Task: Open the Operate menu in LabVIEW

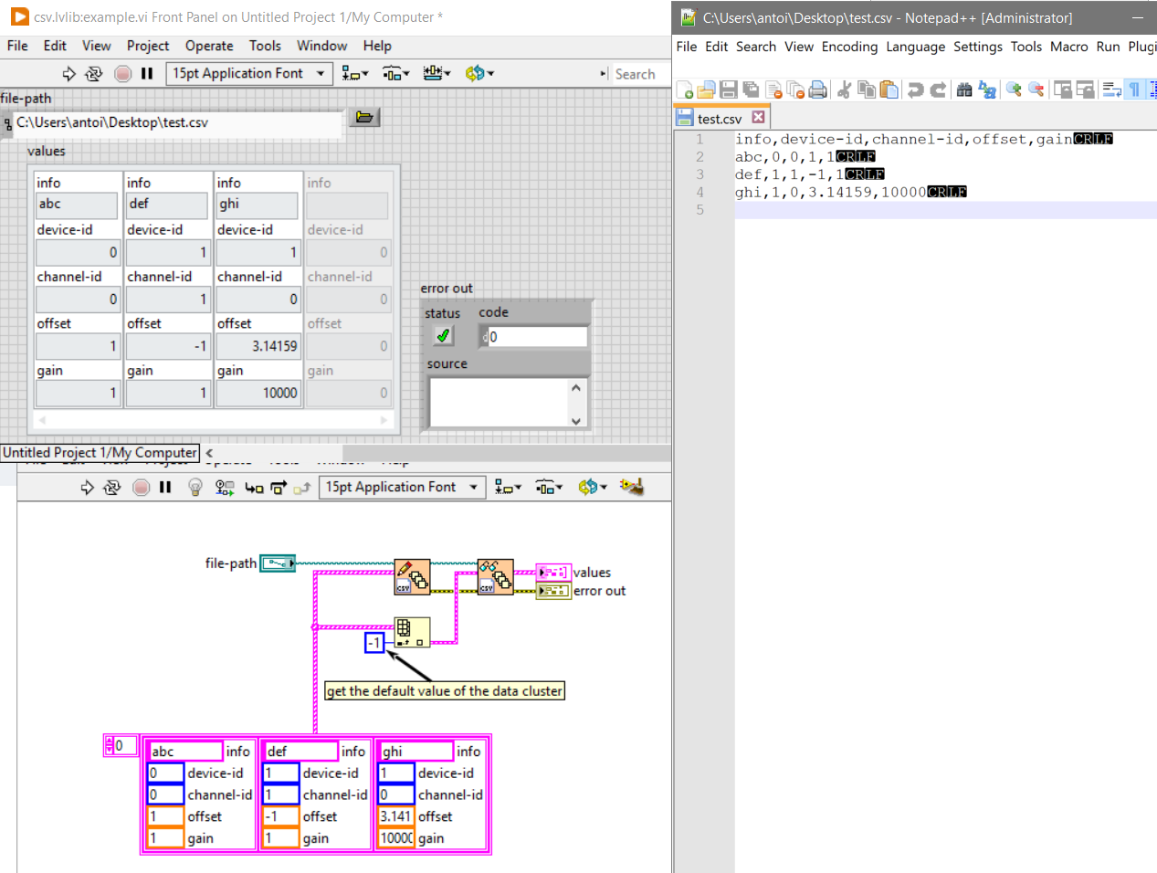Action: (x=209, y=46)
